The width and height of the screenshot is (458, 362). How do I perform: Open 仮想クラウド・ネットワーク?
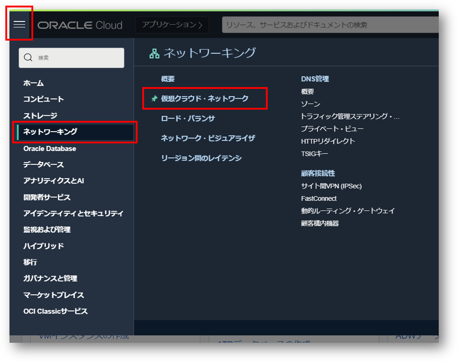(x=205, y=99)
